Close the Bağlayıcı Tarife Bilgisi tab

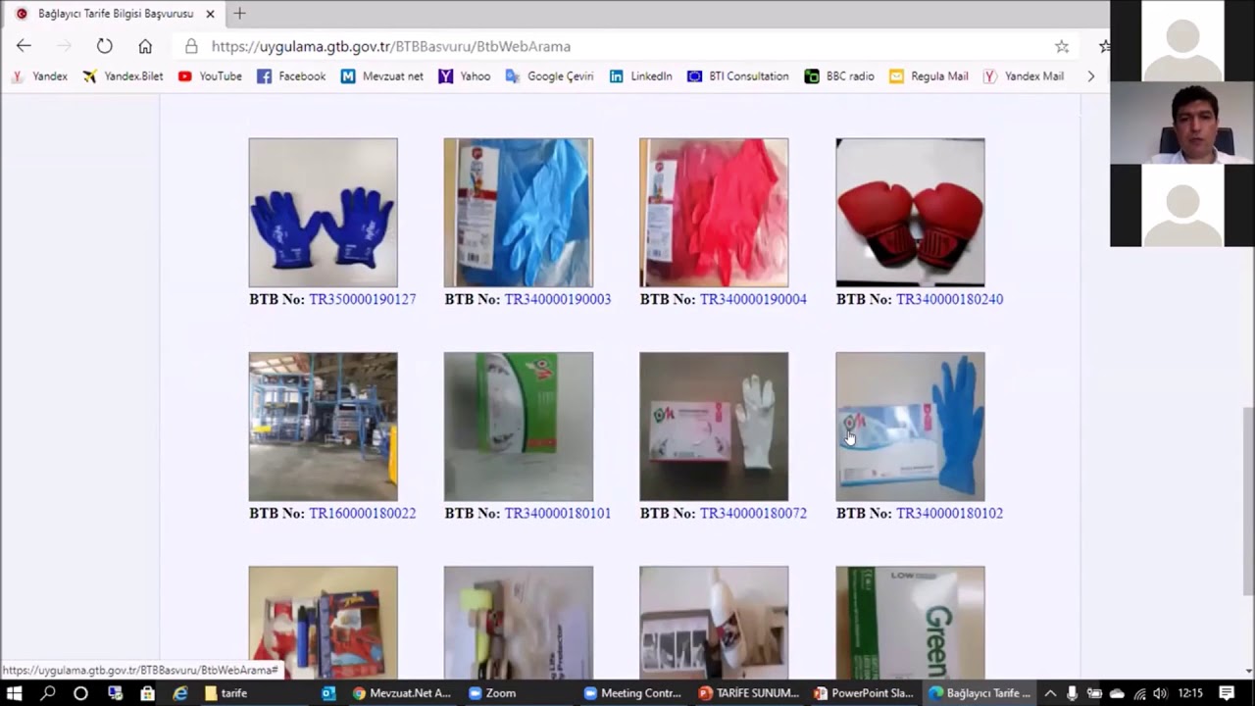coord(210,14)
